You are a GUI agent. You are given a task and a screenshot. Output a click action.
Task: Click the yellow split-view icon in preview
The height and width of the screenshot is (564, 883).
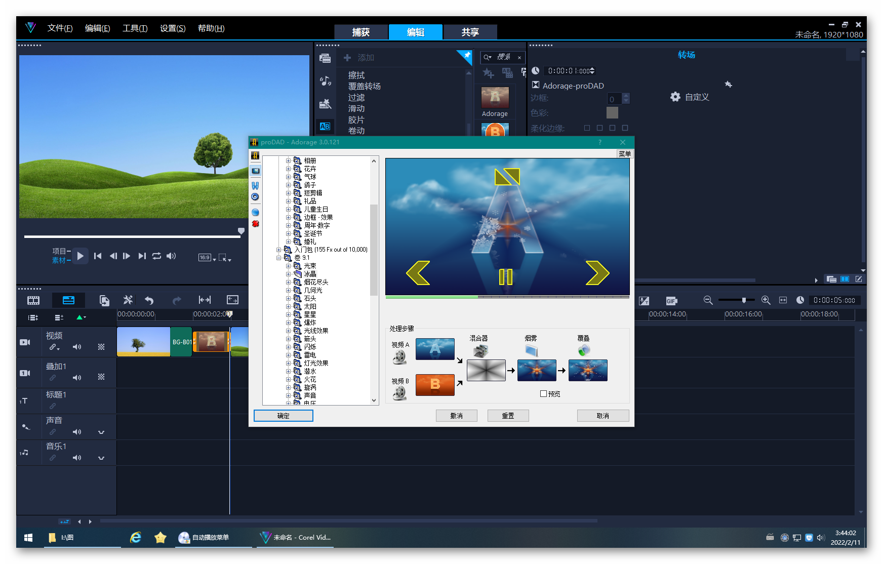pyautogui.click(x=507, y=177)
